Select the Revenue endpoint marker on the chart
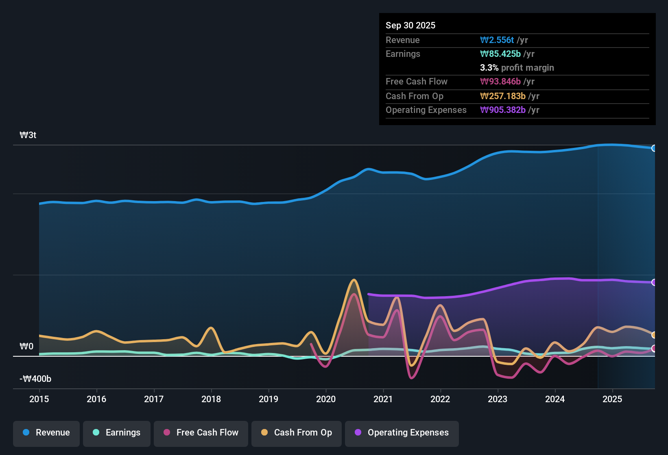Image resolution: width=668 pixels, height=455 pixels. [x=654, y=148]
